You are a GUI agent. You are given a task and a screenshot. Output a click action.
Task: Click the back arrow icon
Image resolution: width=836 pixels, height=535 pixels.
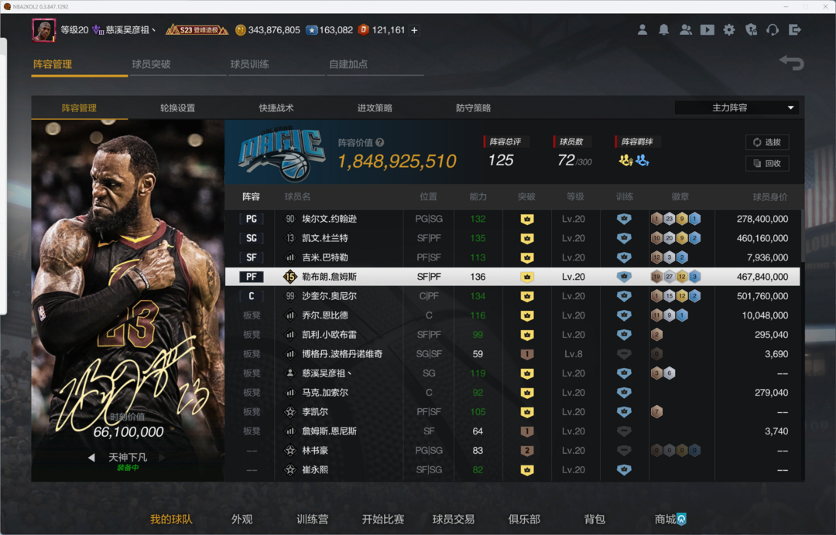[791, 63]
